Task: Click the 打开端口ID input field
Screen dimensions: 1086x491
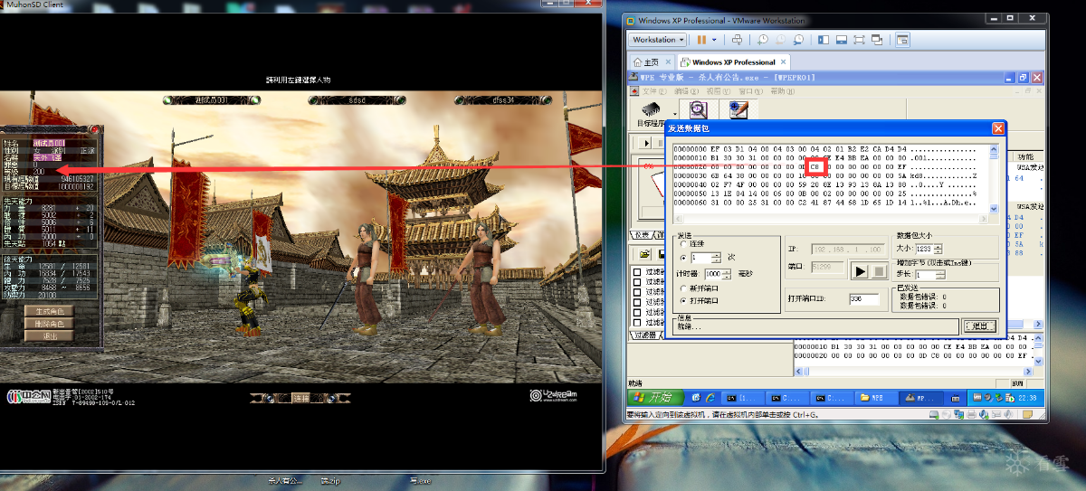Action: tap(863, 298)
